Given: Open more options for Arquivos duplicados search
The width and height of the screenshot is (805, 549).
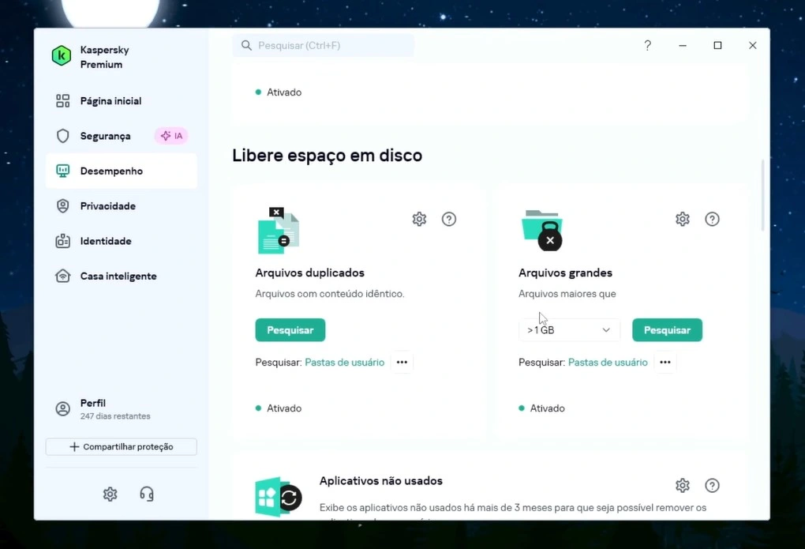Looking at the screenshot, I should coord(402,363).
